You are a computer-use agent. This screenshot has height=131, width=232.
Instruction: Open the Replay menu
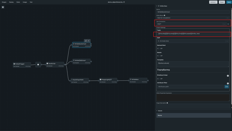[11, 2]
